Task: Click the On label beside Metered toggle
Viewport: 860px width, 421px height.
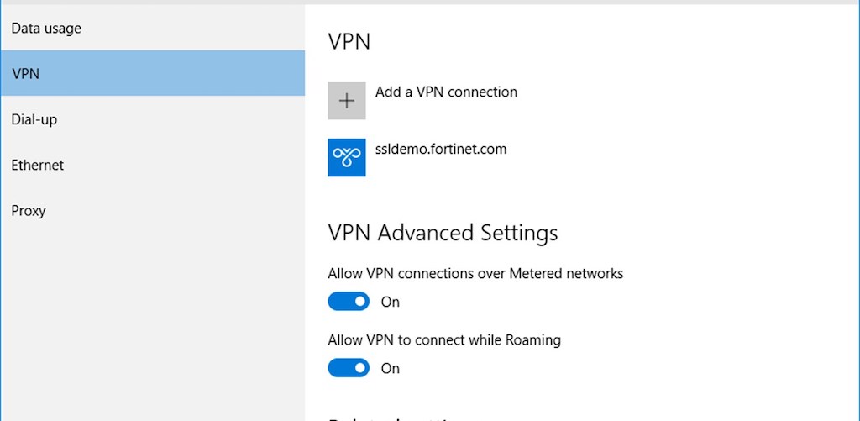Action: (x=391, y=303)
